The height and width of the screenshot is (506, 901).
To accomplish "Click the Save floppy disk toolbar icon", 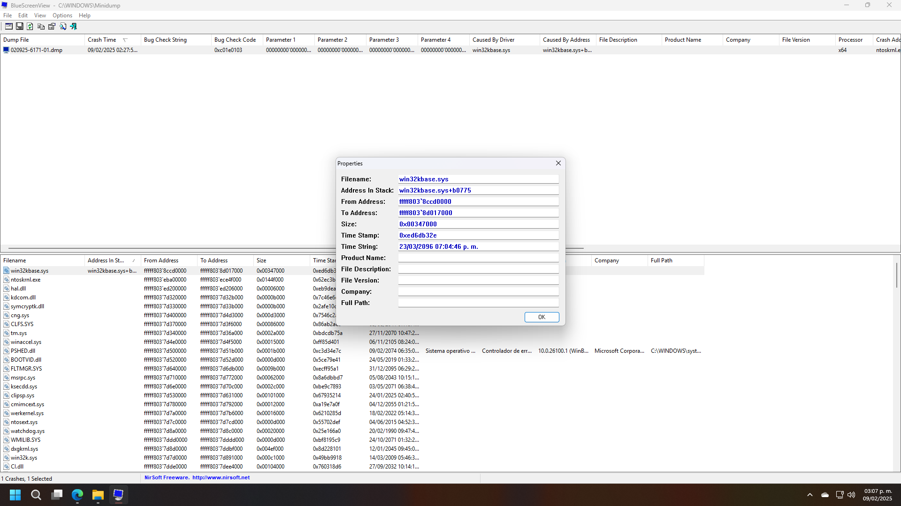I will click(x=19, y=26).
